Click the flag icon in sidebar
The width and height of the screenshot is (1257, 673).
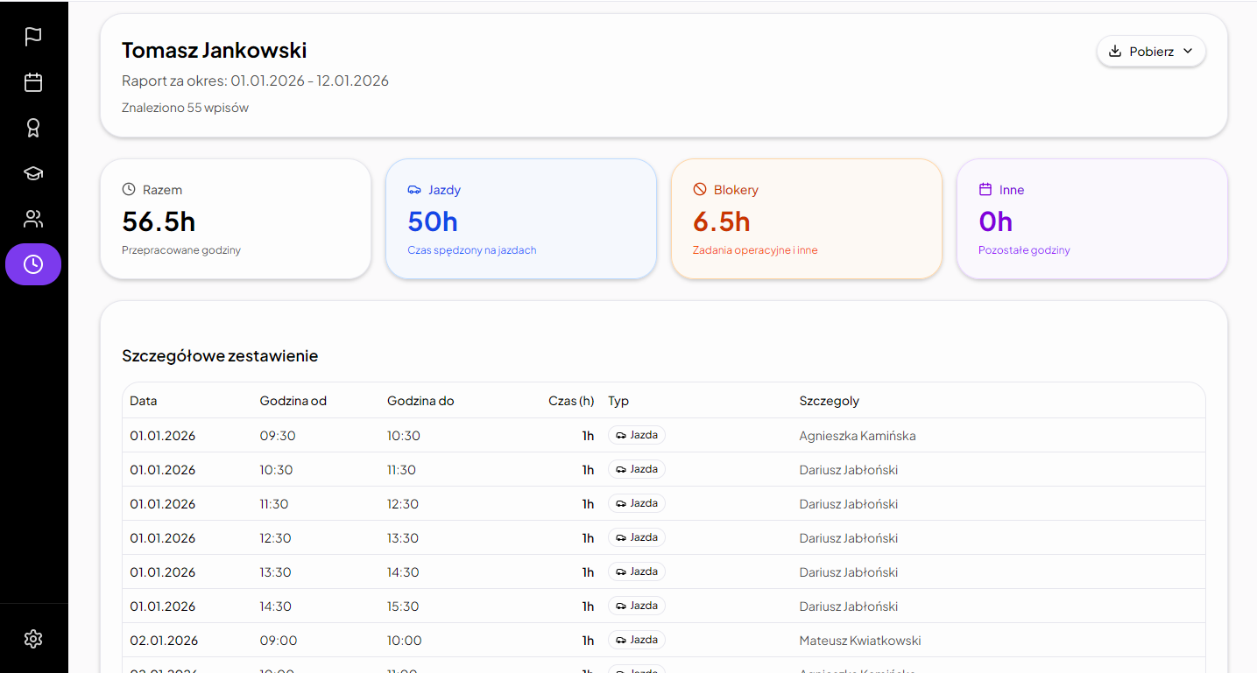click(33, 37)
